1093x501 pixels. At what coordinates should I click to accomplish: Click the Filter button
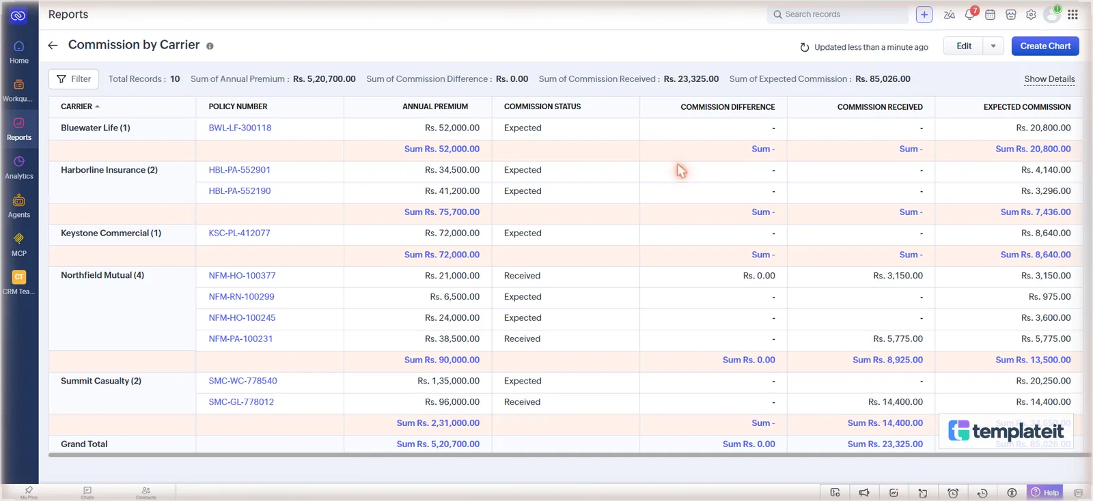[74, 79]
